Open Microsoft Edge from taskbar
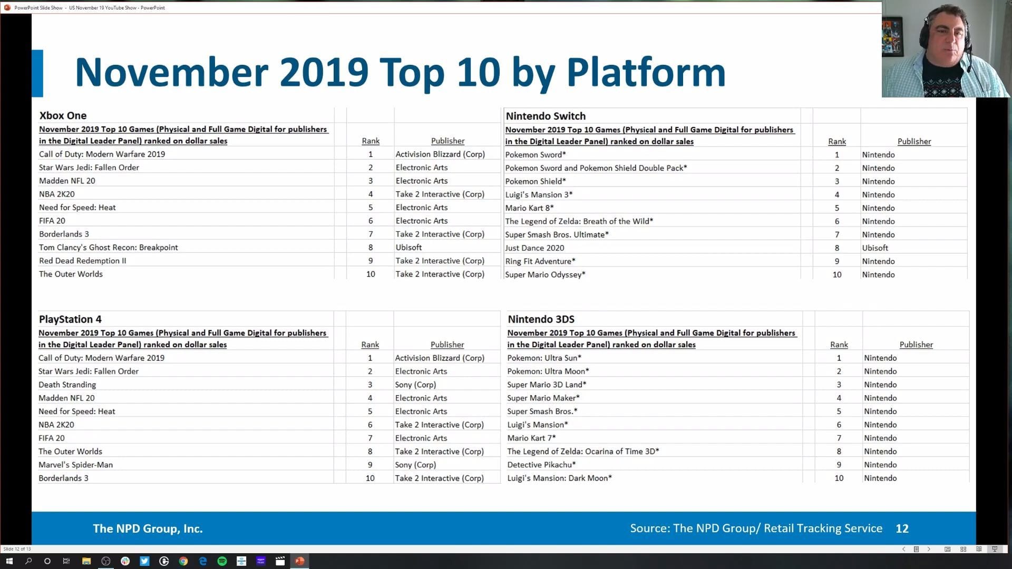 point(203,561)
